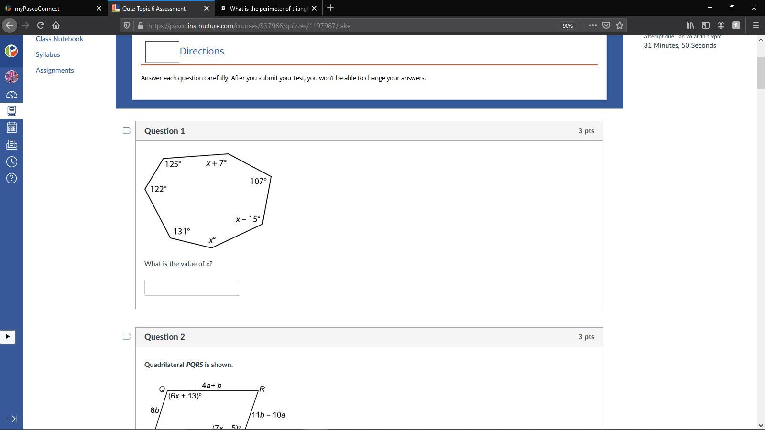Open the Syllabus link
Image resolution: width=765 pixels, height=430 pixels.
tap(48, 54)
